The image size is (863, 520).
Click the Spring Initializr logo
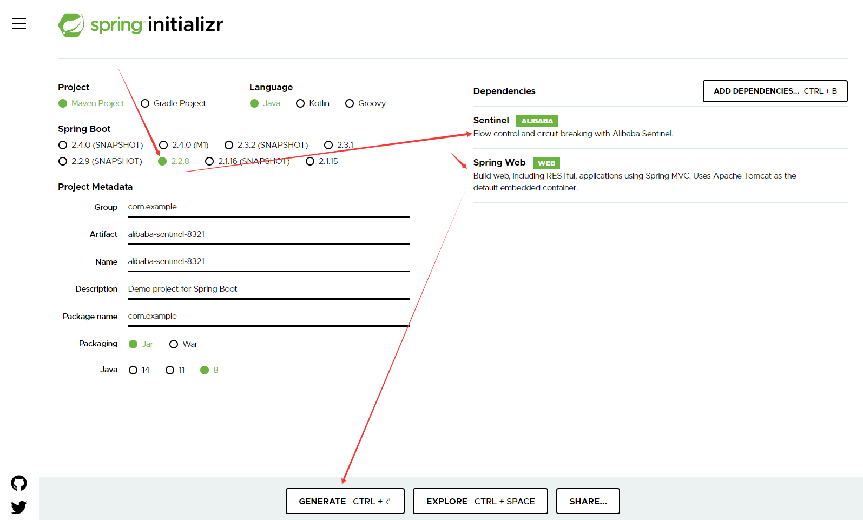pyautogui.click(x=141, y=25)
